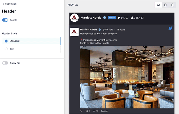This screenshot has height=114, width=179.
Task: Click text 'Indianapolis Marriott Downtown'
Action: (x=100, y=40)
